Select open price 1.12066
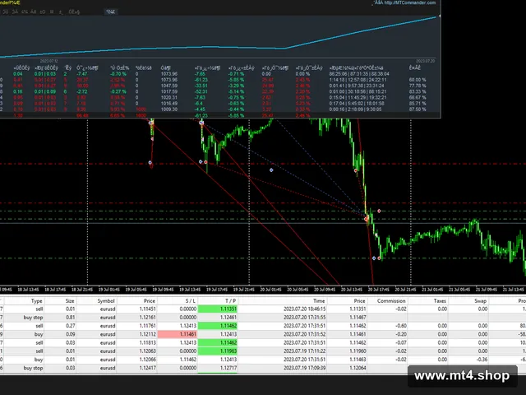The width and height of the screenshot is (526, 395). pyautogui.click(x=147, y=360)
